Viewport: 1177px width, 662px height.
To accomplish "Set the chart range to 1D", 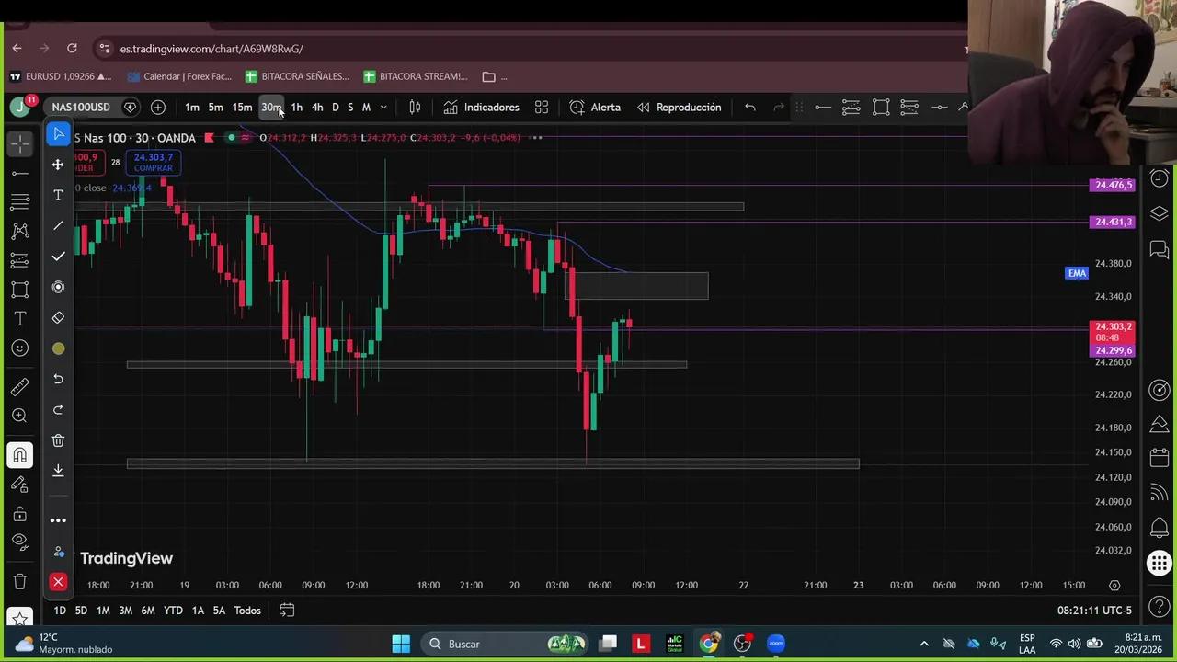I will (60, 611).
